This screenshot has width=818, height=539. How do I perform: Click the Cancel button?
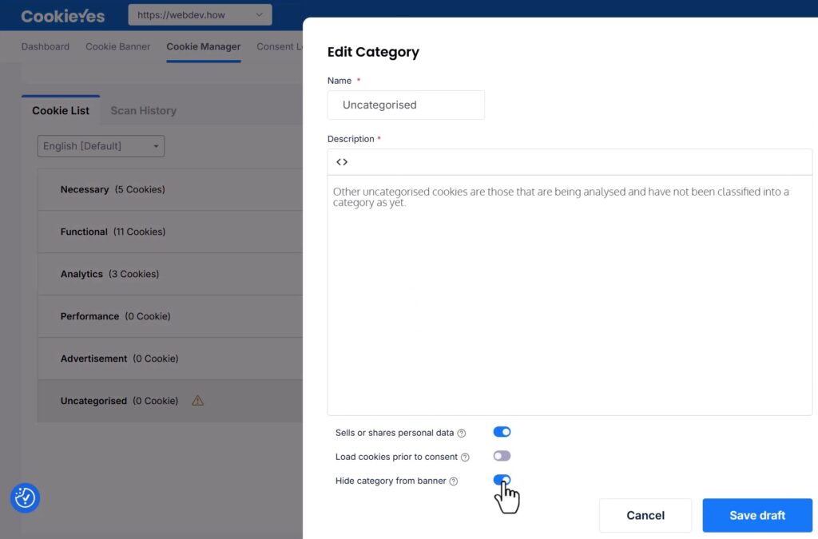(x=645, y=515)
